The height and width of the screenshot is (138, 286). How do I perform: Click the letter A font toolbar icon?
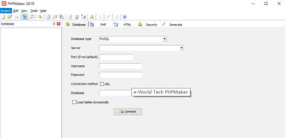click(x=84, y=17)
